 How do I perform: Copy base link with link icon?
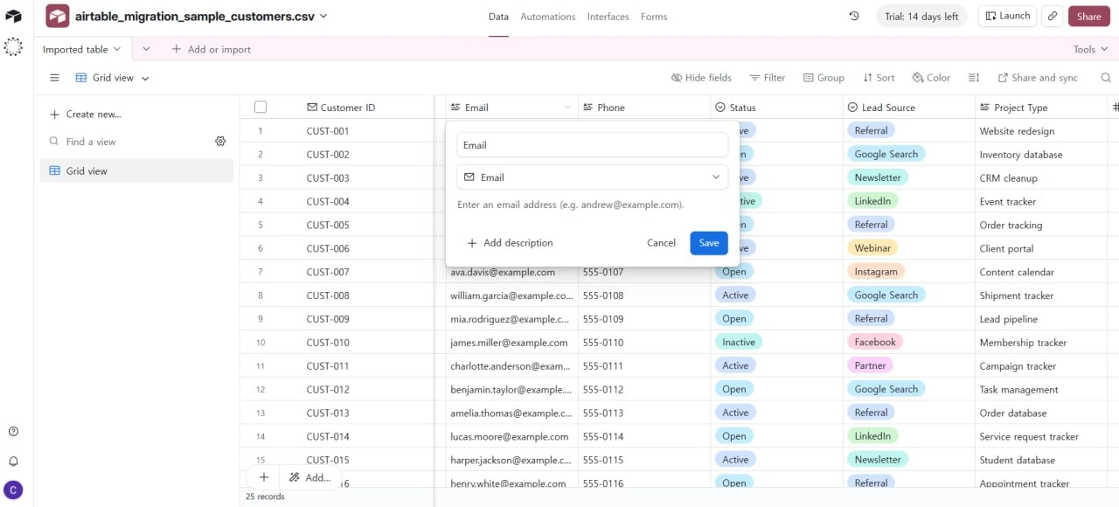(x=1053, y=17)
